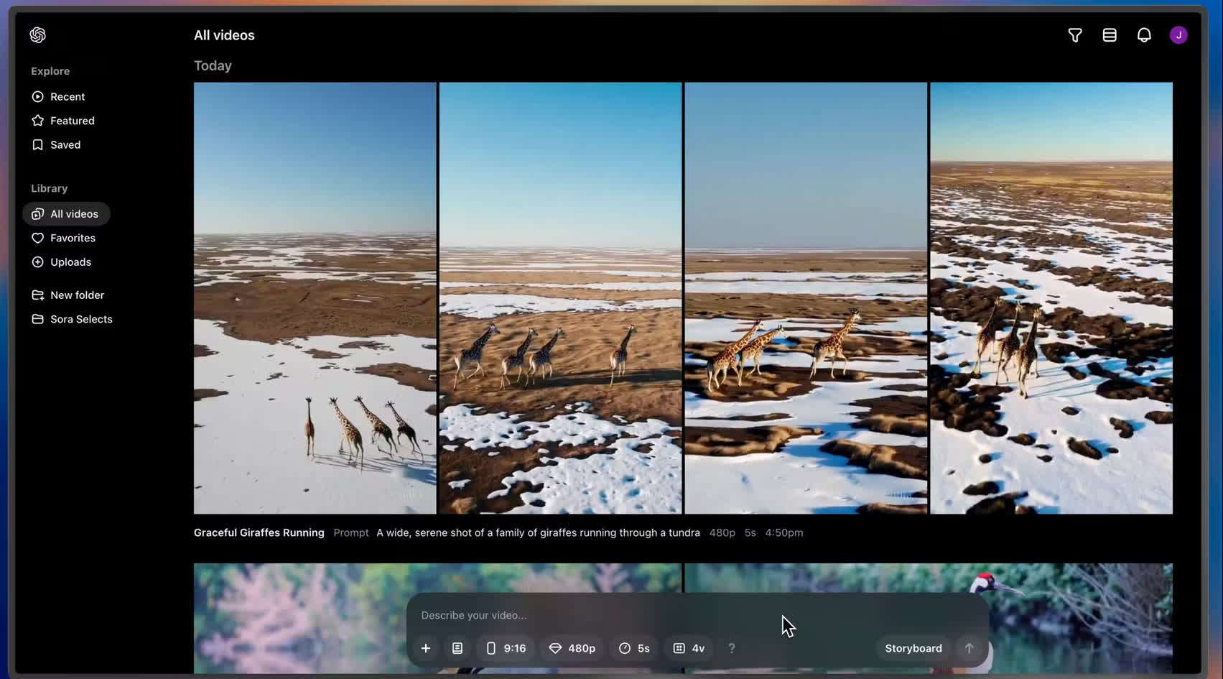Click the Storyboard button
1223x679 pixels.
click(913, 648)
